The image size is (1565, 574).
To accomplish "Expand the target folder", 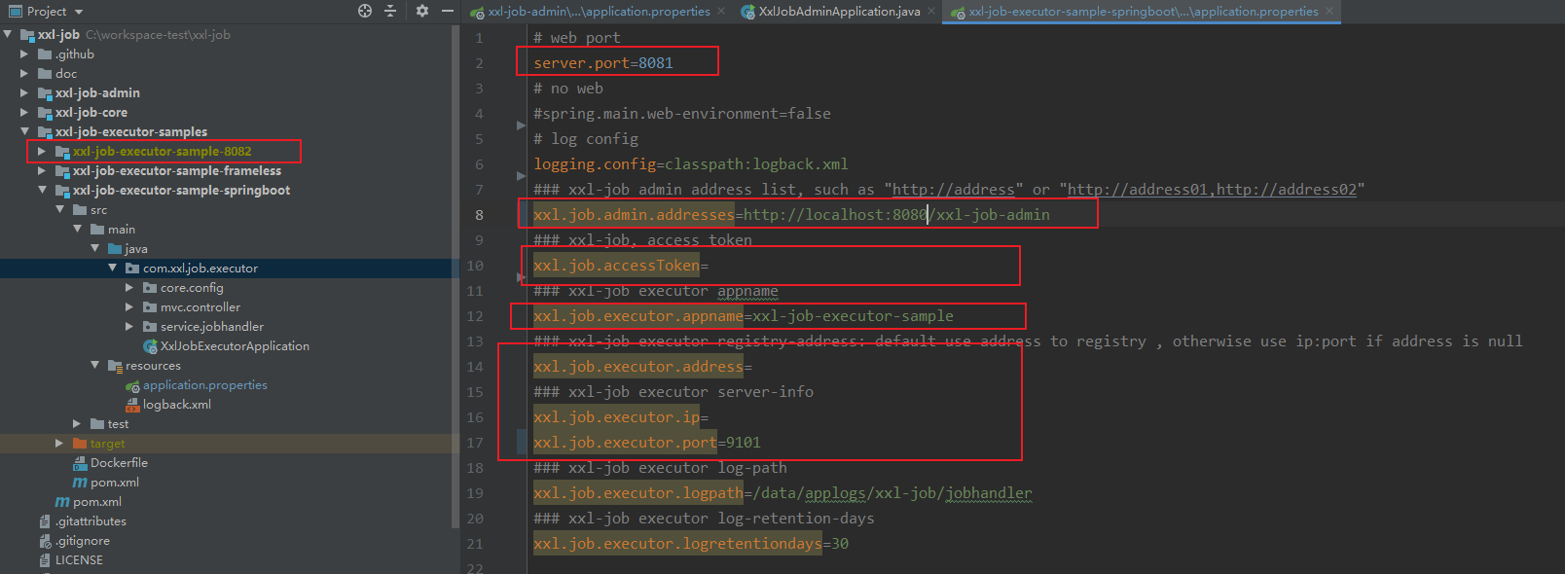I will point(59,444).
